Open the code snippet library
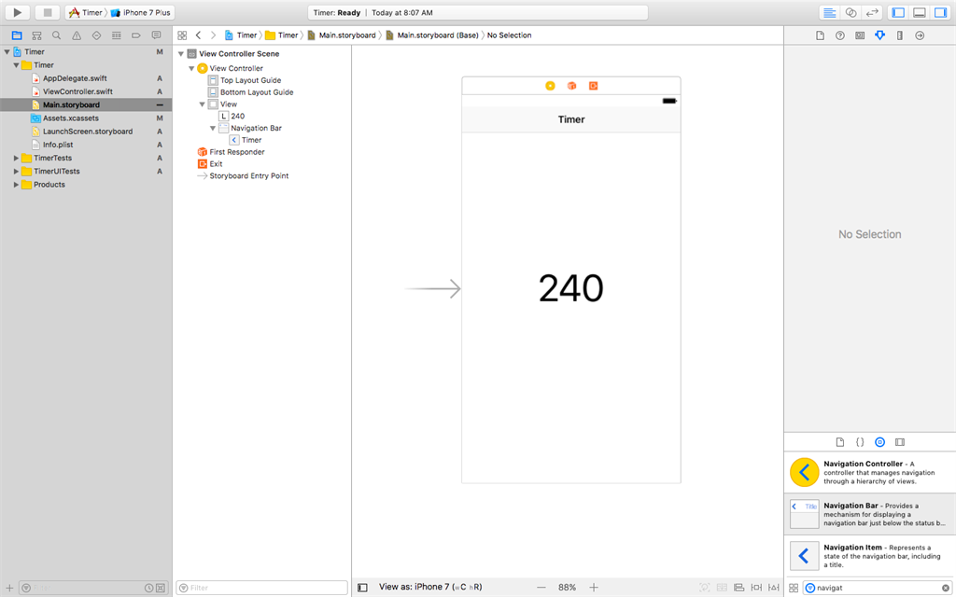Image resolution: width=956 pixels, height=597 pixels. click(860, 442)
